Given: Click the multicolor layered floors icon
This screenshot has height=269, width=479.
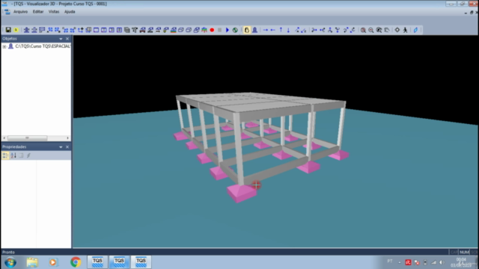Looking at the screenshot, I should tap(173, 30).
